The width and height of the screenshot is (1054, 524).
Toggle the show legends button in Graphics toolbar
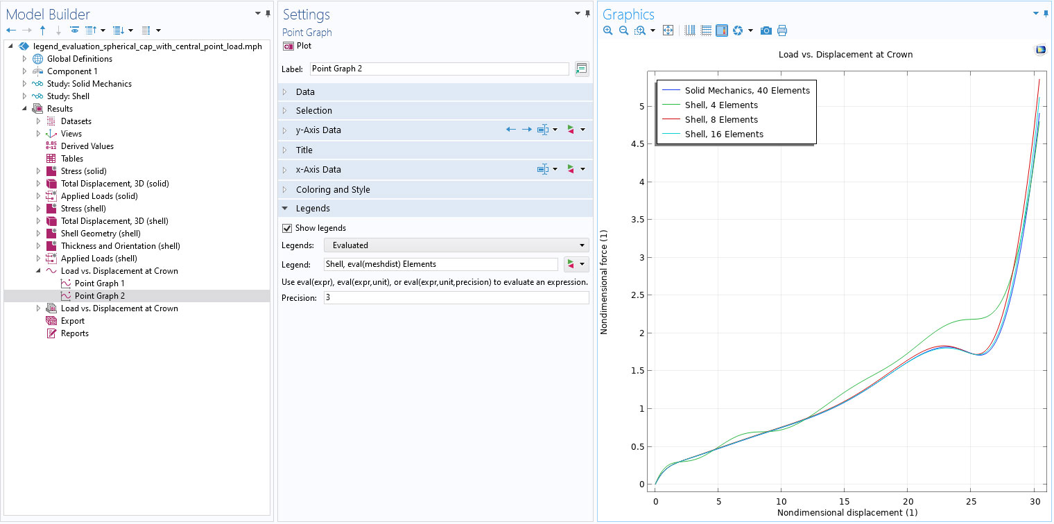click(x=722, y=30)
